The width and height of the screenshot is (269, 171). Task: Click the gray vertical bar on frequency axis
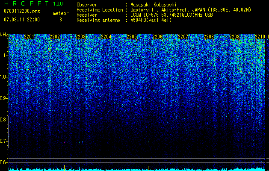[x=9, y=132]
